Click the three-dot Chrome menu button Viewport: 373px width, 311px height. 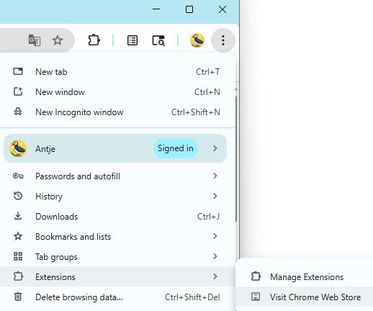223,40
